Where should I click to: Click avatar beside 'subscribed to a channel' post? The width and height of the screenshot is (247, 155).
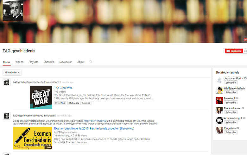(x=7, y=82)
